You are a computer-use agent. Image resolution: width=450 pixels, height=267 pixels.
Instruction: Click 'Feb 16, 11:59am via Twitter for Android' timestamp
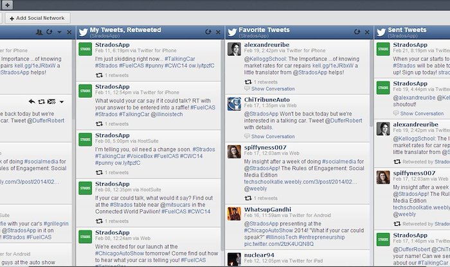(287, 215)
